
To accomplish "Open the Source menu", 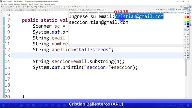I will tap(10, 4).
